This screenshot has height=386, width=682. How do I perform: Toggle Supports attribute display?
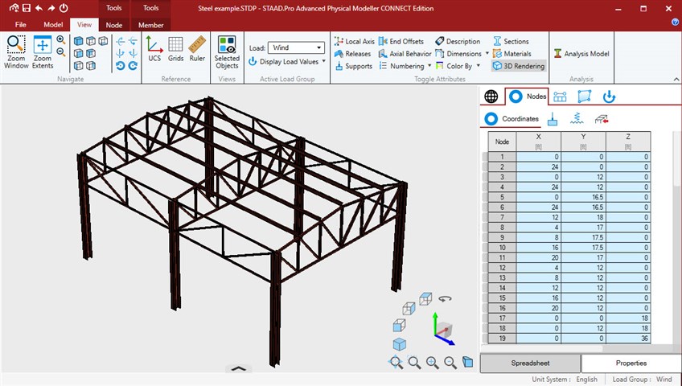pos(354,66)
